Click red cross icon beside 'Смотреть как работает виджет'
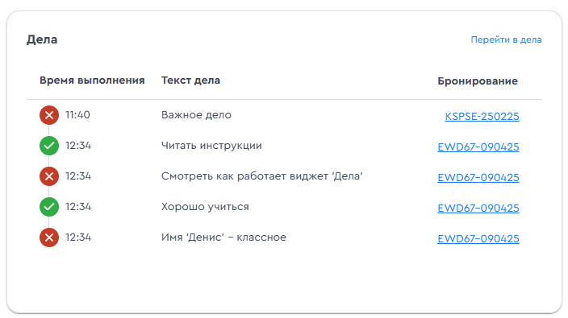 pos(49,176)
